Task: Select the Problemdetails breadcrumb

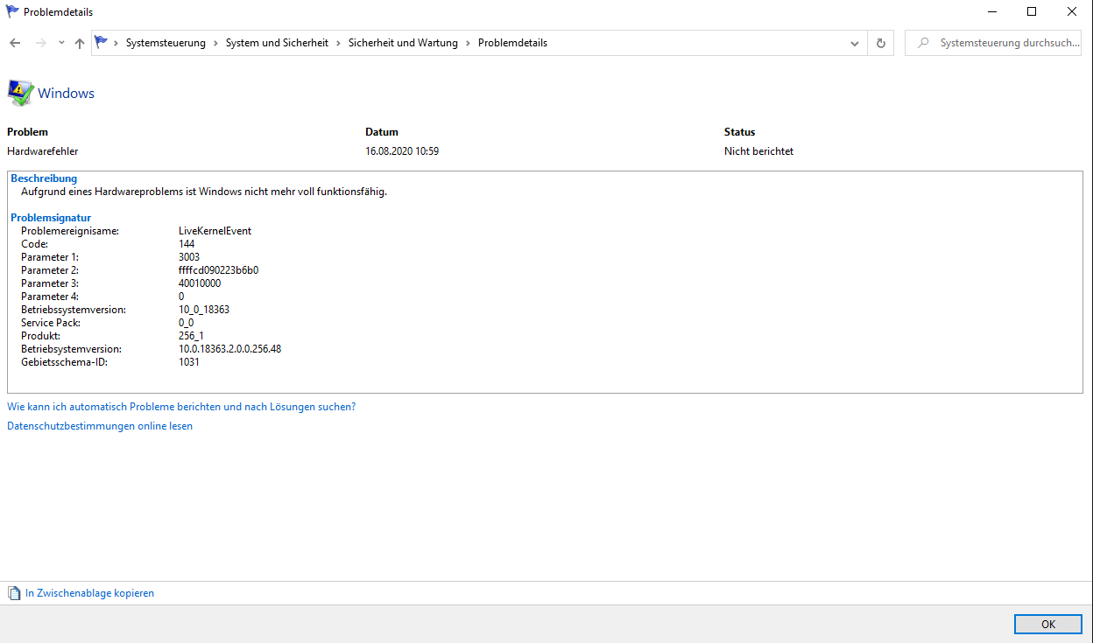Action: (x=512, y=43)
